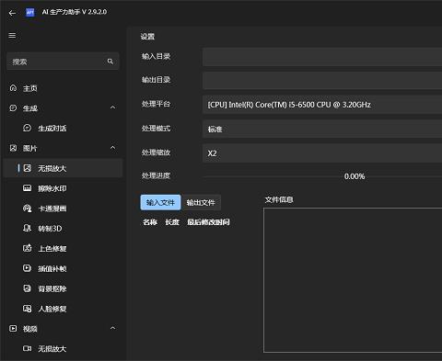Click the 图片 category icon
The image size is (442, 361).
point(13,148)
